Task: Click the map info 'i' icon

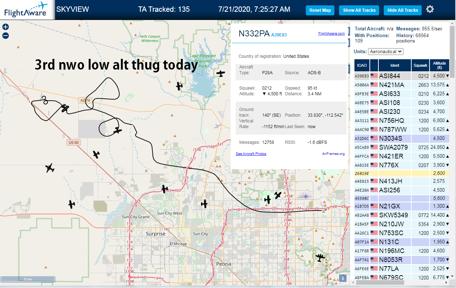Action: click(343, 278)
